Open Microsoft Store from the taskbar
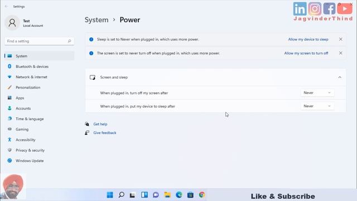This screenshot has width=357, height=201. point(190,195)
